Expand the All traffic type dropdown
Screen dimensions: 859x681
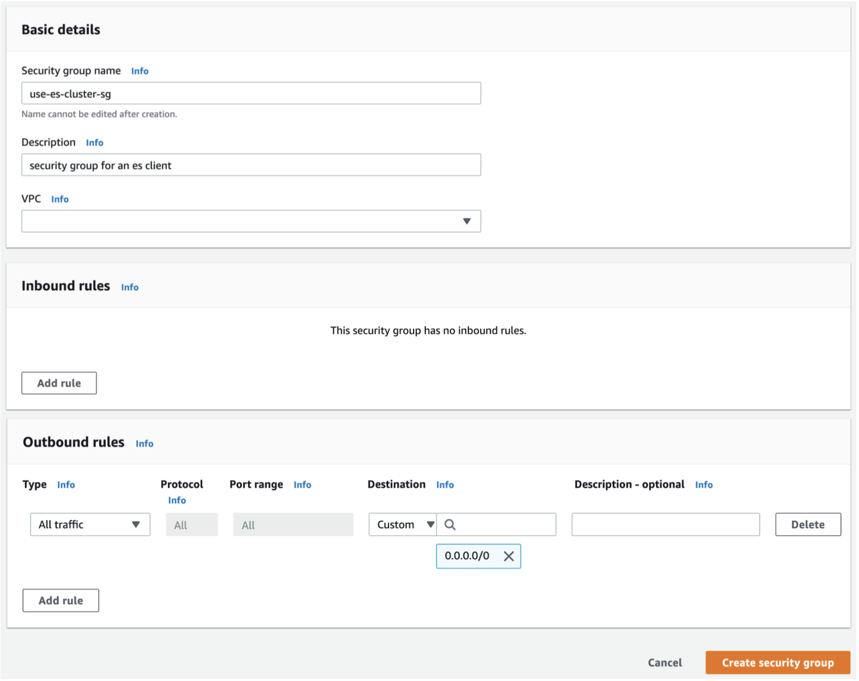(90, 525)
